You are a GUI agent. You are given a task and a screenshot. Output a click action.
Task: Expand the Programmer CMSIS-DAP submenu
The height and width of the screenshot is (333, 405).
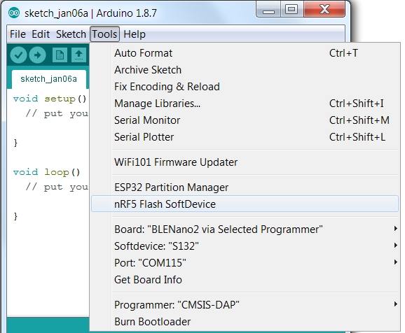tap(245, 305)
